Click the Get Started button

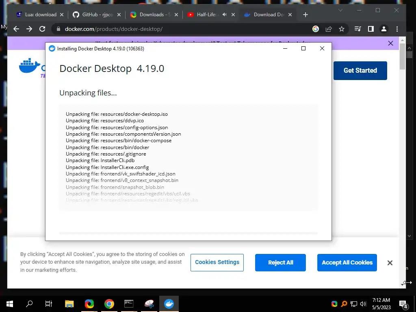(360, 71)
